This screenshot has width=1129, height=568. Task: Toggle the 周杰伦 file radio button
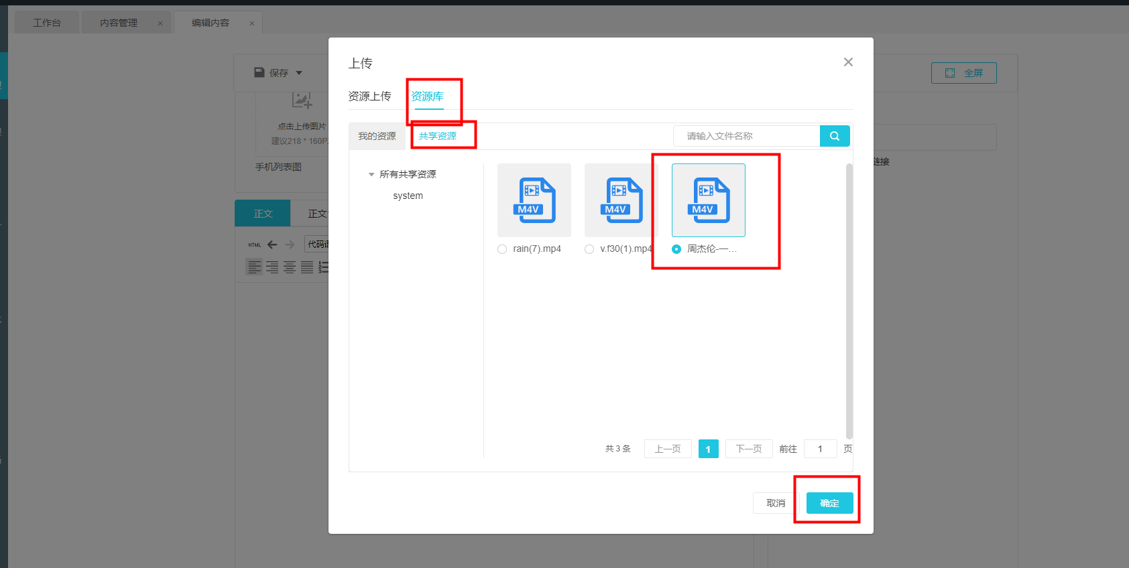[676, 249]
